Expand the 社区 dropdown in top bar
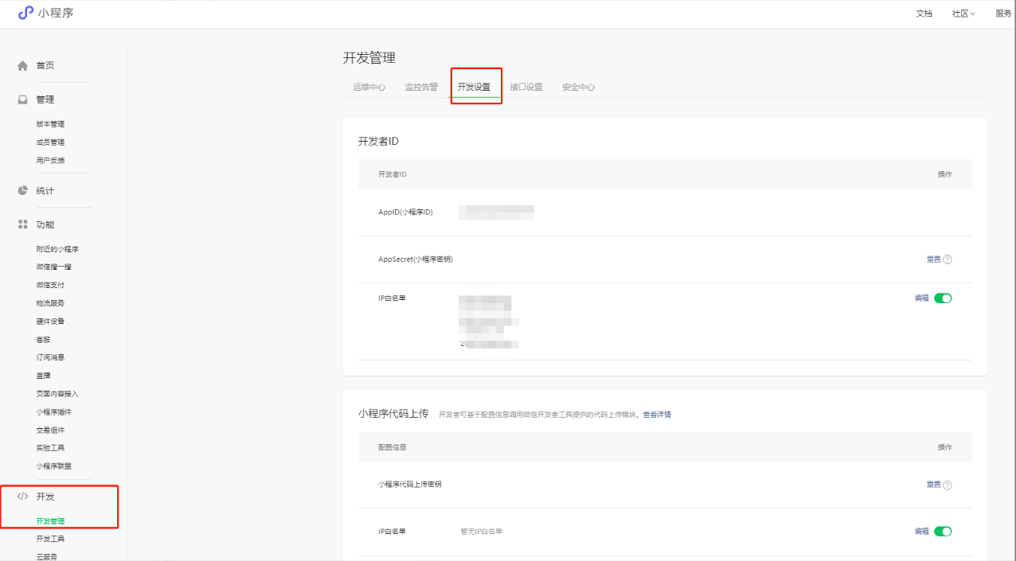The height and width of the screenshot is (561, 1016). (963, 14)
